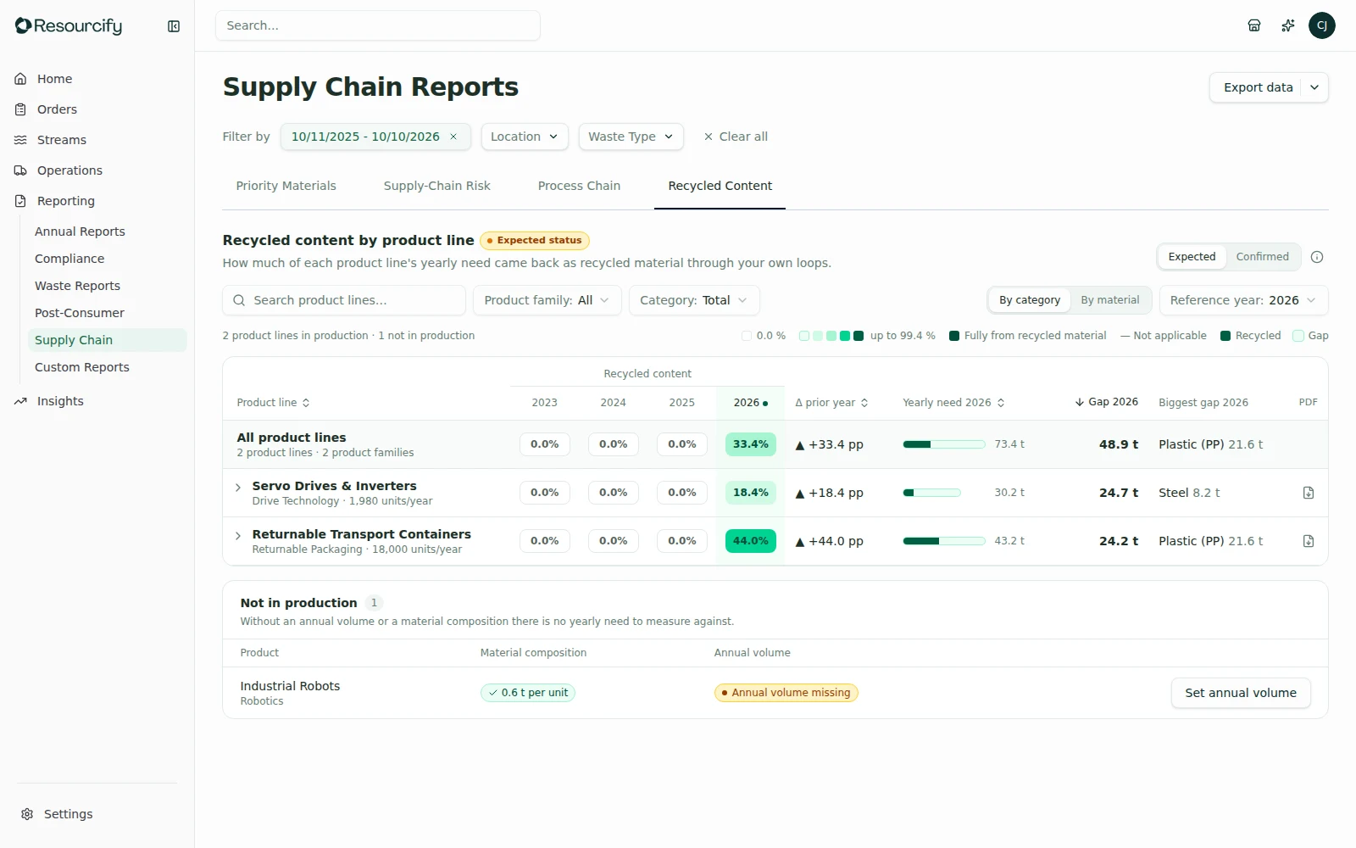Click the Operations truck icon
This screenshot has height=848, width=1356.
(x=20, y=170)
